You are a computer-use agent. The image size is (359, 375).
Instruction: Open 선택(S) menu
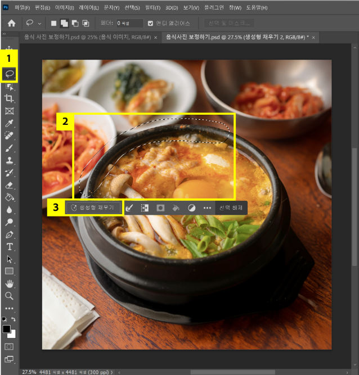[132, 8]
